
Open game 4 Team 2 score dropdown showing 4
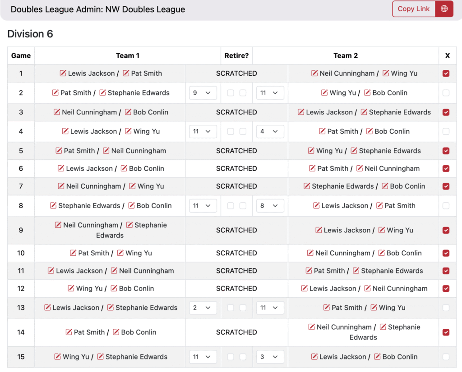click(x=270, y=131)
